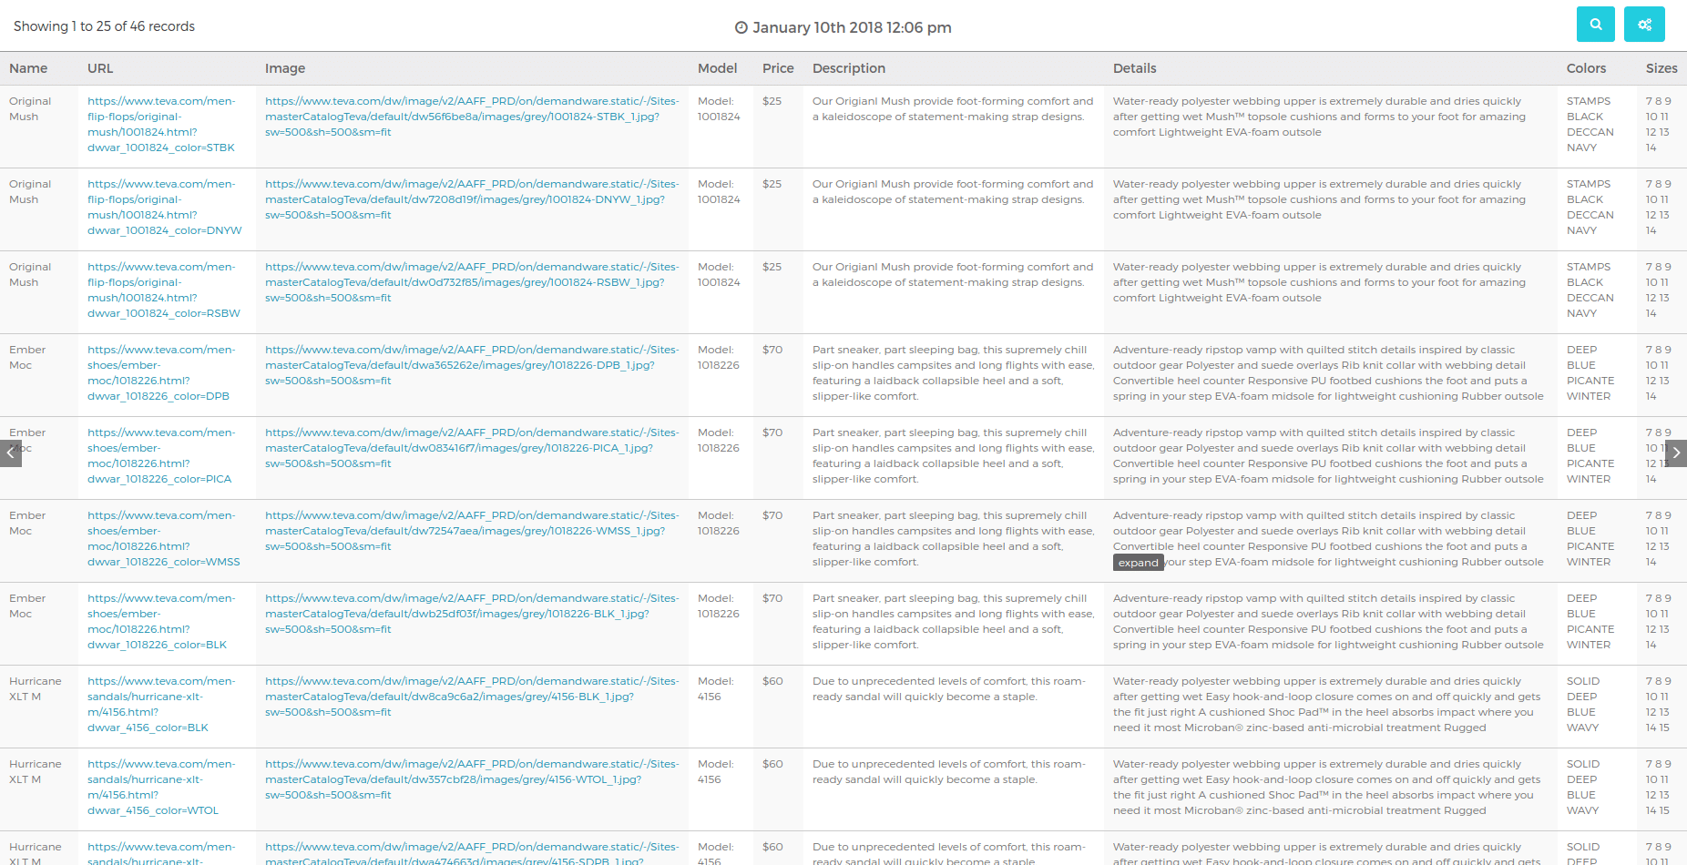Open image link 1001824-STBK_1.jpg
This screenshot has width=1687, height=865.
(x=472, y=117)
